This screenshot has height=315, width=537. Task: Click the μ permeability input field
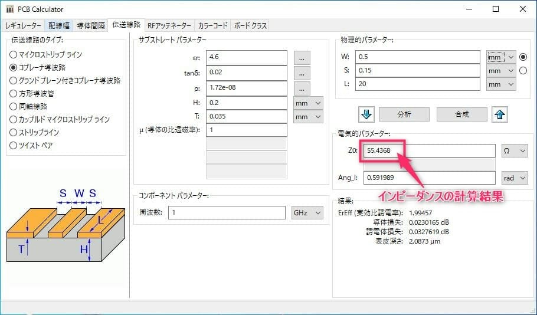tap(247, 130)
